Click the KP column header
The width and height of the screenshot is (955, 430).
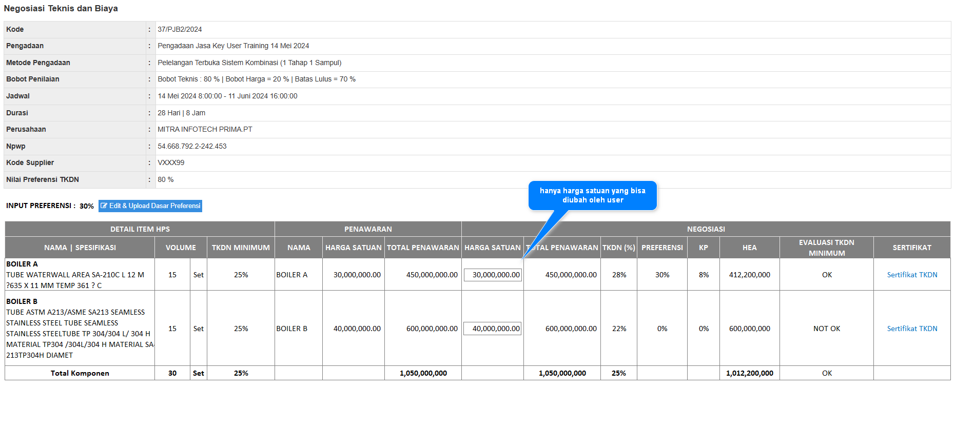pyautogui.click(x=704, y=248)
